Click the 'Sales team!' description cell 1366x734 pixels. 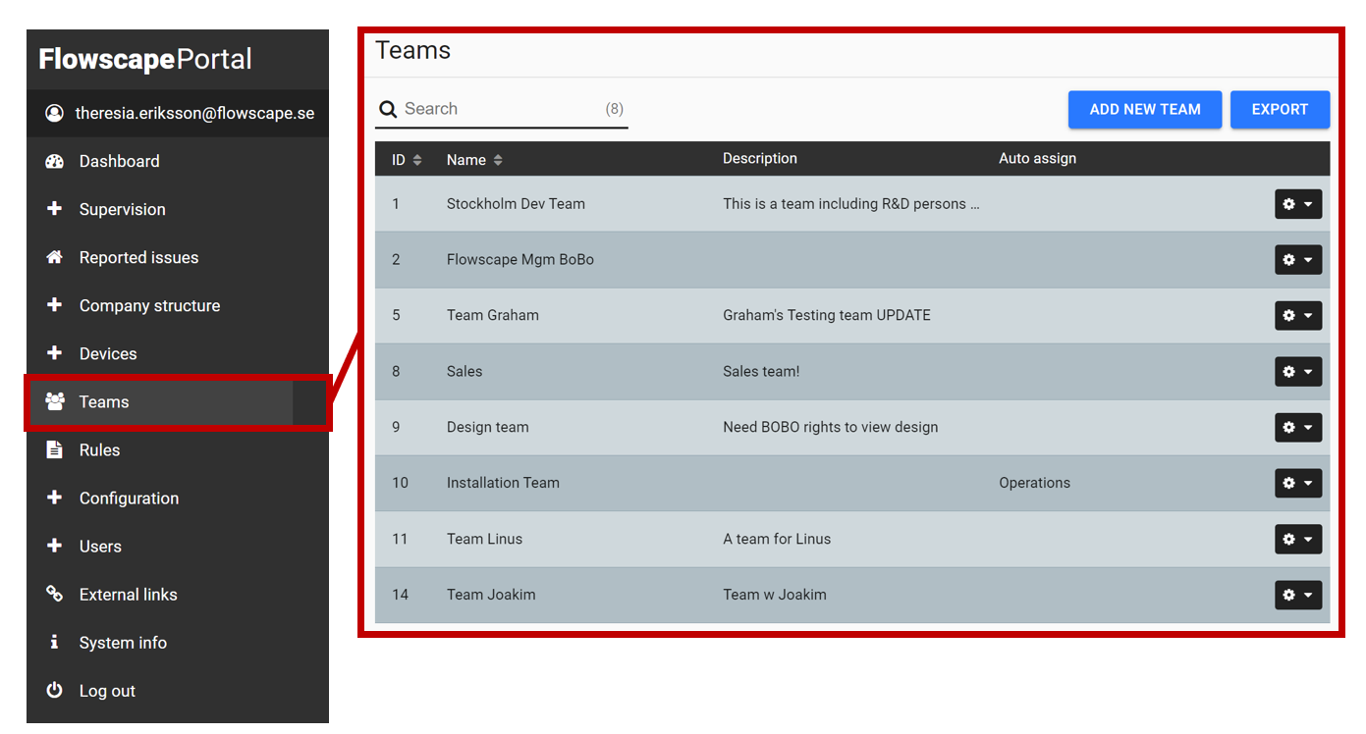tap(761, 372)
